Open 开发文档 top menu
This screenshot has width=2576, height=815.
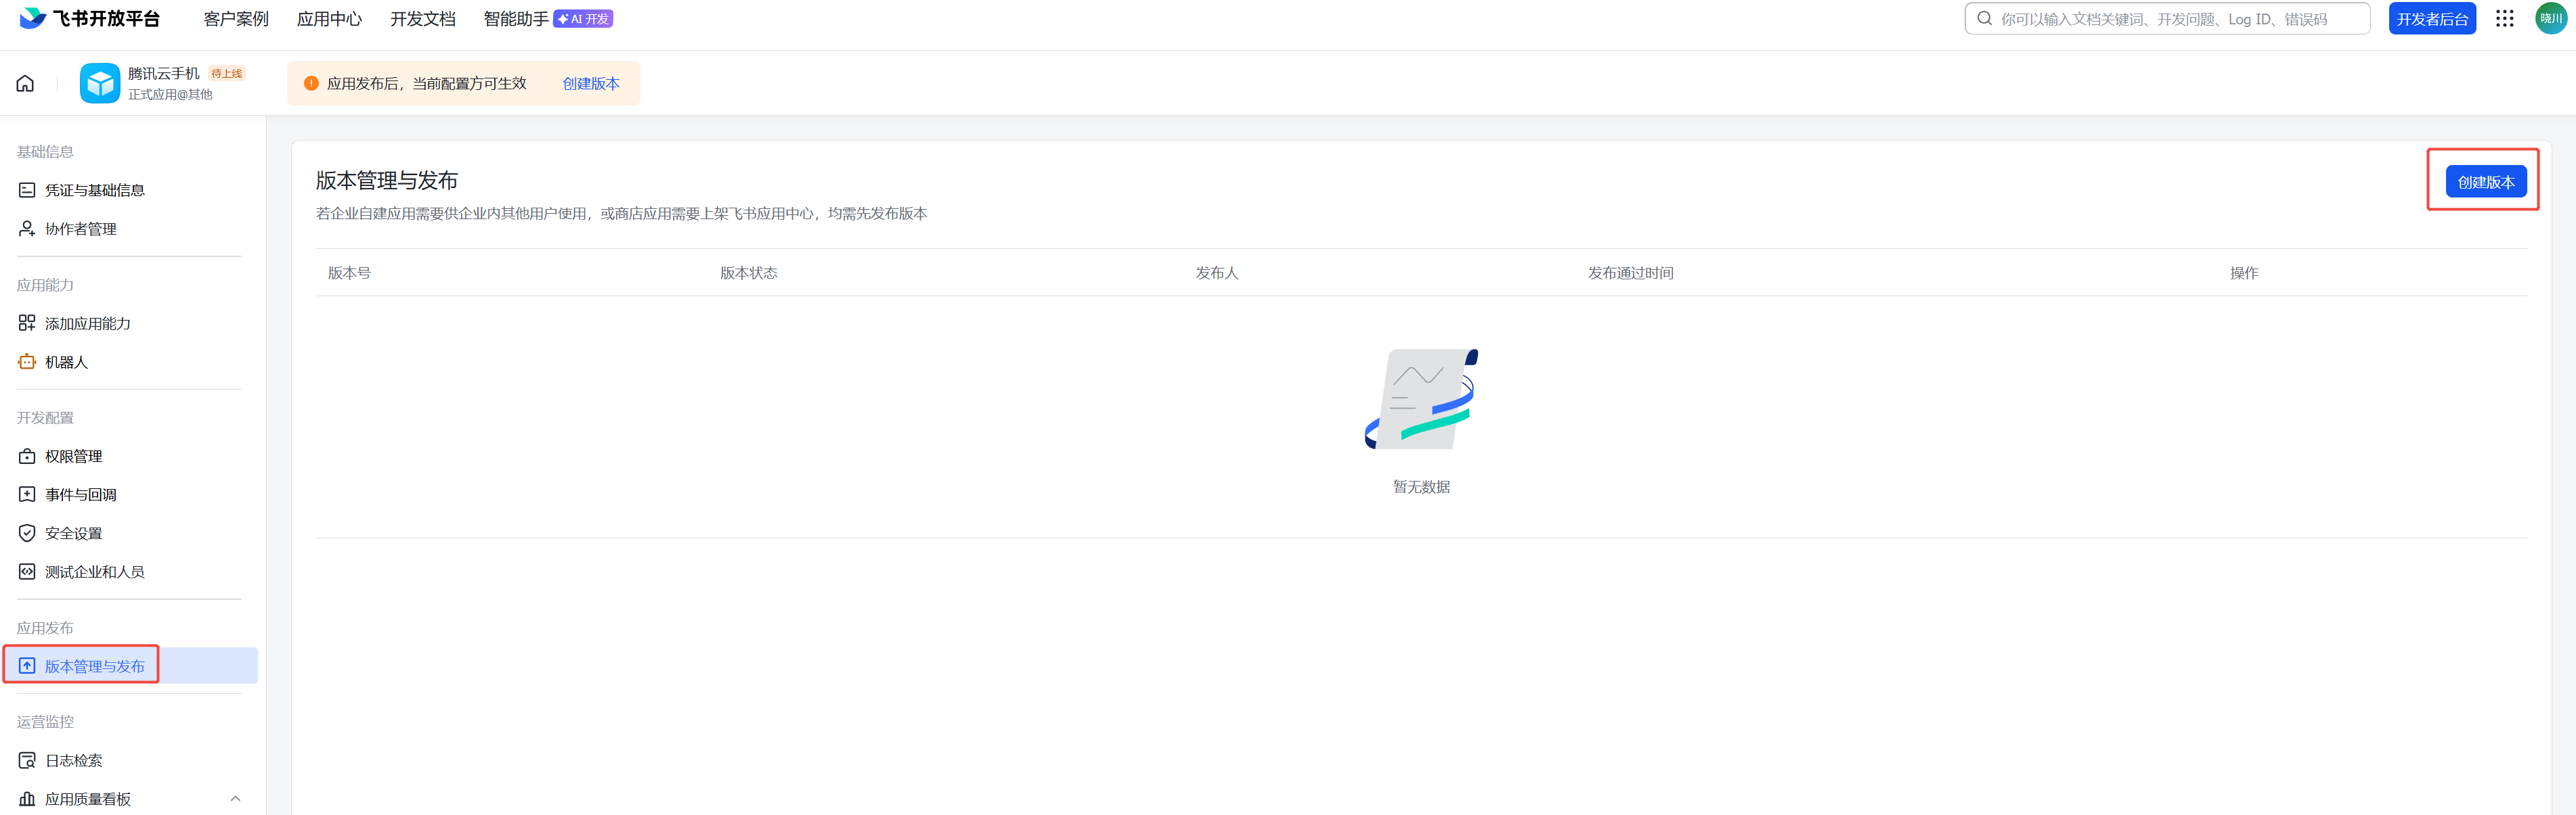[x=422, y=19]
